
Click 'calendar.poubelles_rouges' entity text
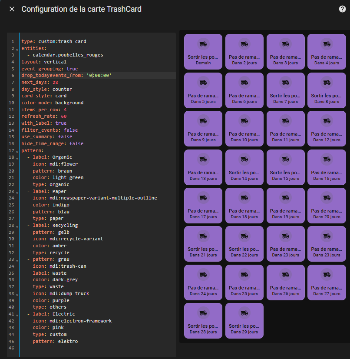click(x=68, y=55)
